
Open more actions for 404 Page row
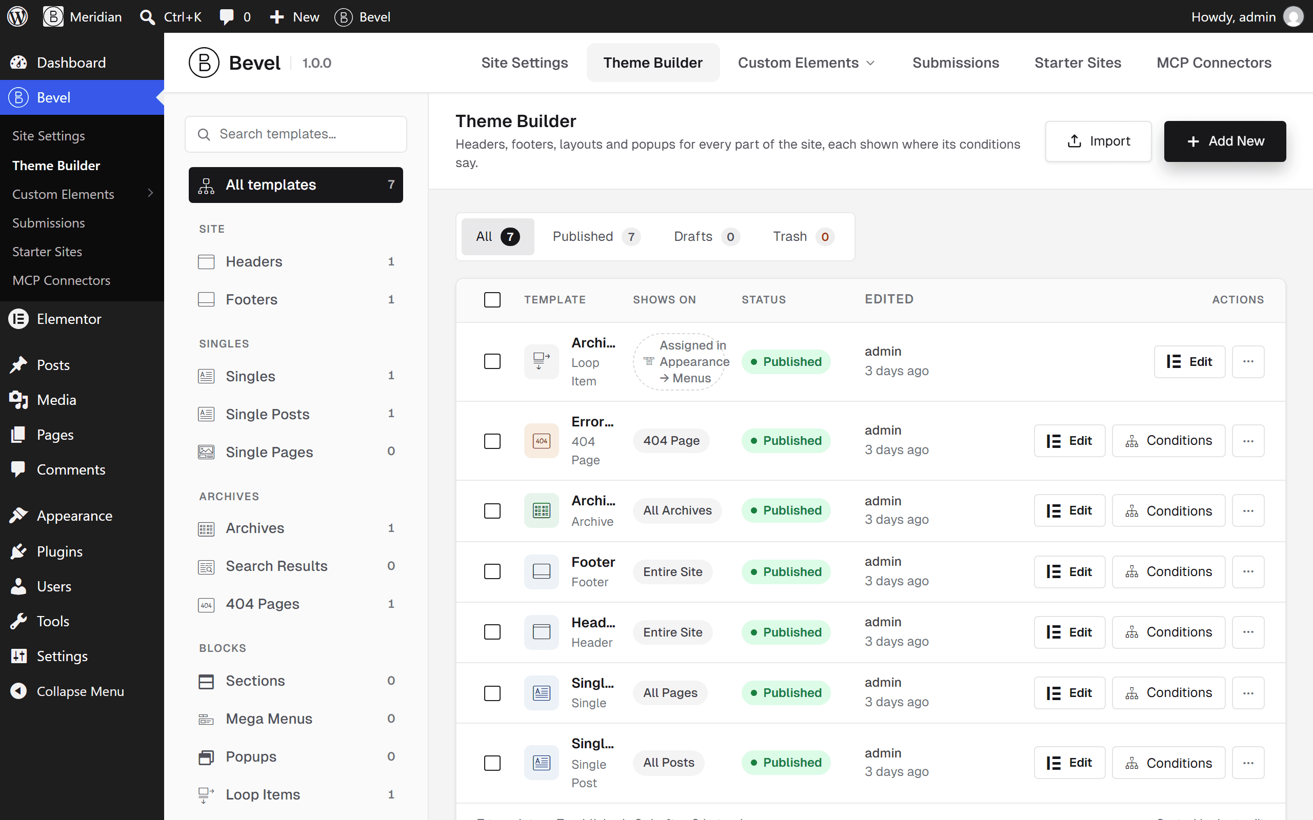[1248, 441]
